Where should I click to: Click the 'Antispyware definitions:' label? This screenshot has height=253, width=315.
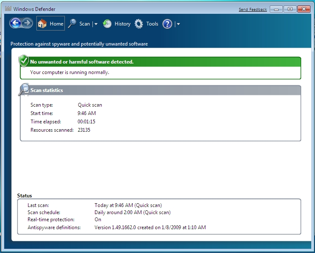point(54,227)
